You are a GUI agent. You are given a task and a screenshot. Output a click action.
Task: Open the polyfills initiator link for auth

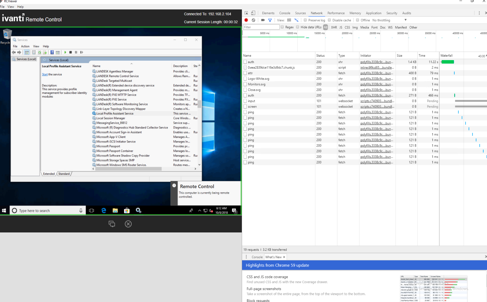(377, 62)
